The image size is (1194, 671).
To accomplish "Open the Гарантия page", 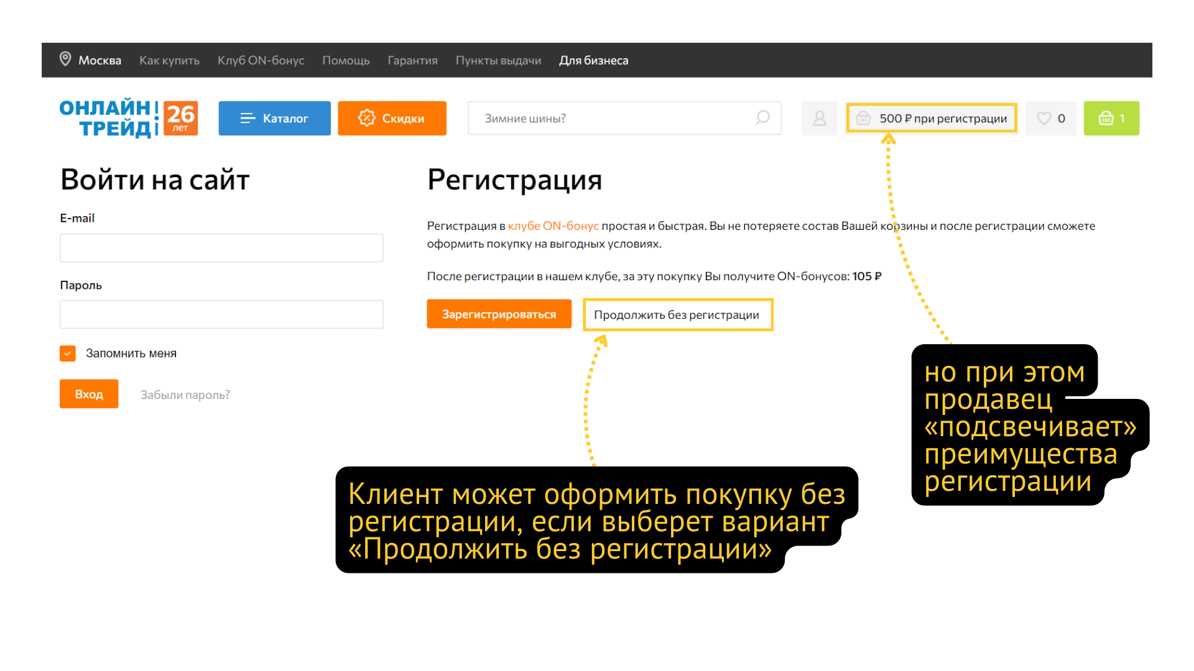I will click(x=412, y=60).
